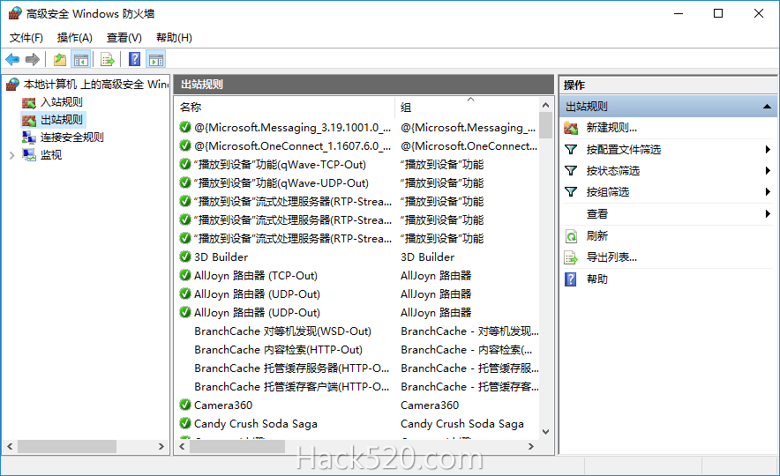Click the rules list scroll down arrow

pyautogui.click(x=545, y=432)
